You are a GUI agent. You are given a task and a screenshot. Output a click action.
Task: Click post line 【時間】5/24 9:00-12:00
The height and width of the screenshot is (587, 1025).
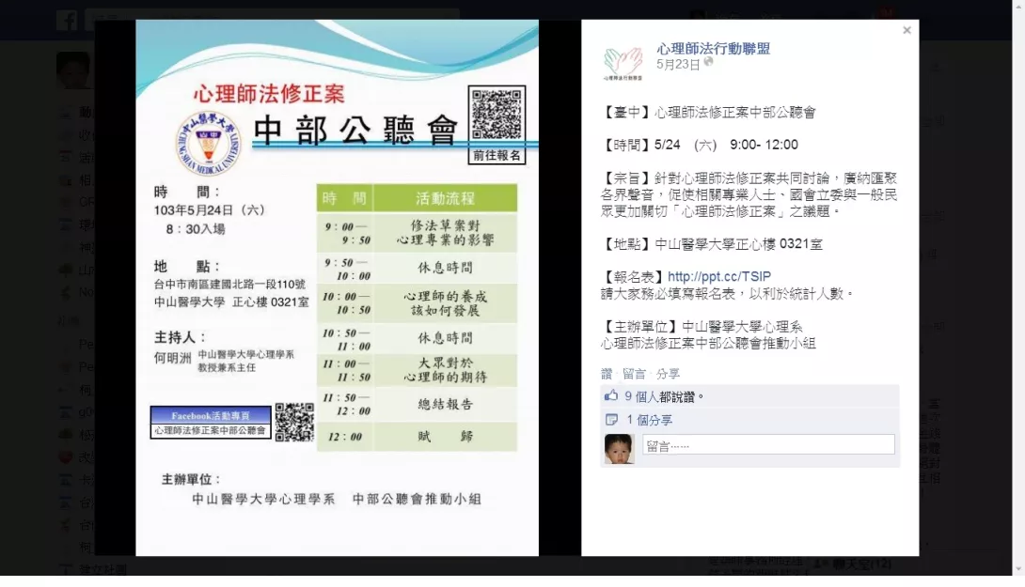click(700, 145)
